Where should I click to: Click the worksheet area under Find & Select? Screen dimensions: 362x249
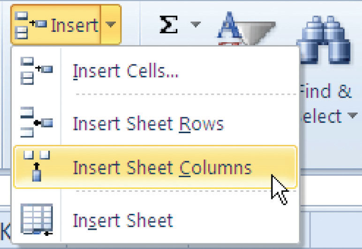(331, 190)
